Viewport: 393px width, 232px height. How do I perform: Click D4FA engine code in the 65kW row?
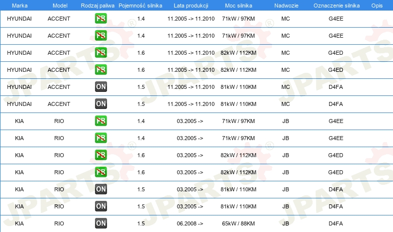coord(336,223)
